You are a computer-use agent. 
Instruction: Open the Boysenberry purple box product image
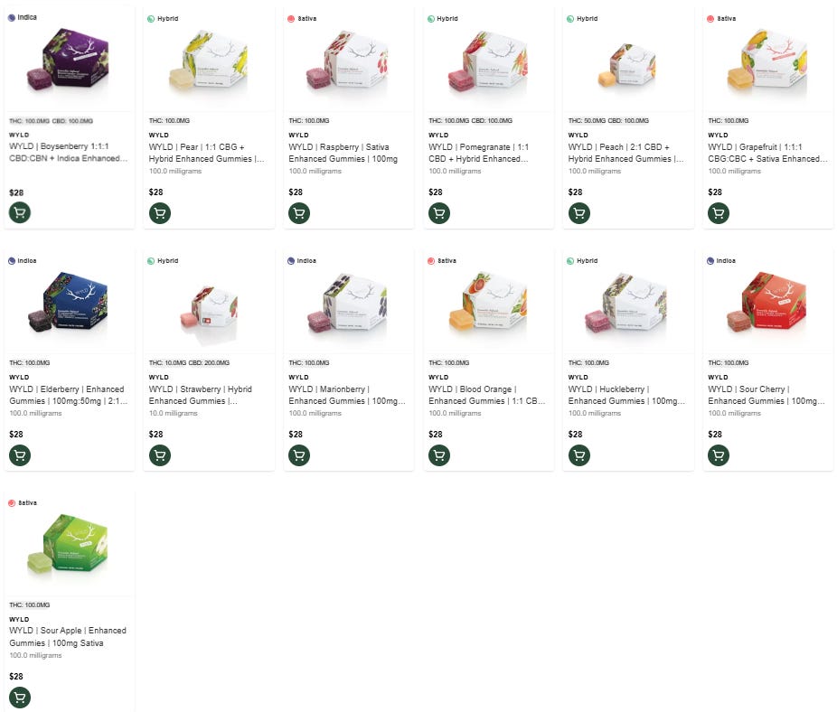[x=69, y=60]
